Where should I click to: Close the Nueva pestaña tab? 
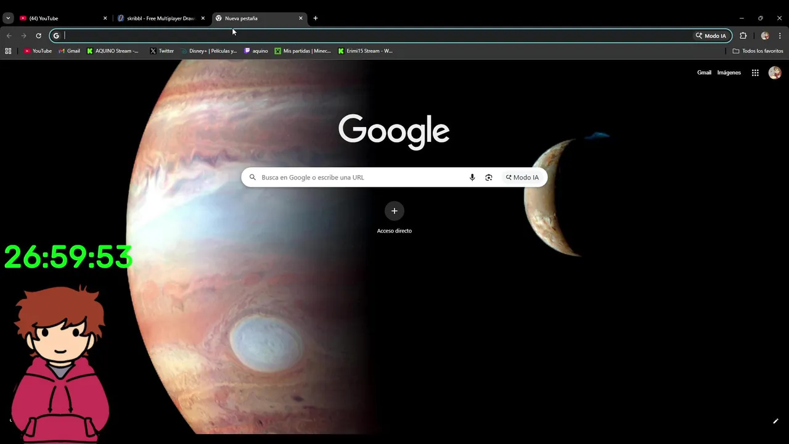tap(301, 18)
